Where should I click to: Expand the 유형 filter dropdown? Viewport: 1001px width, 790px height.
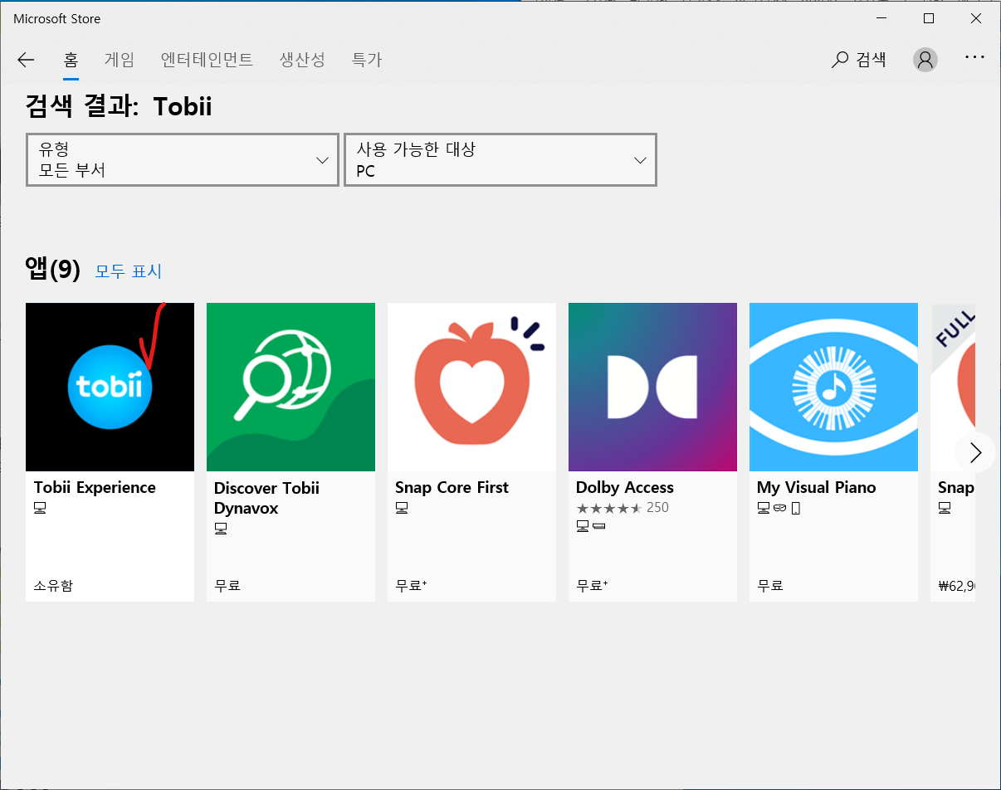(x=183, y=160)
